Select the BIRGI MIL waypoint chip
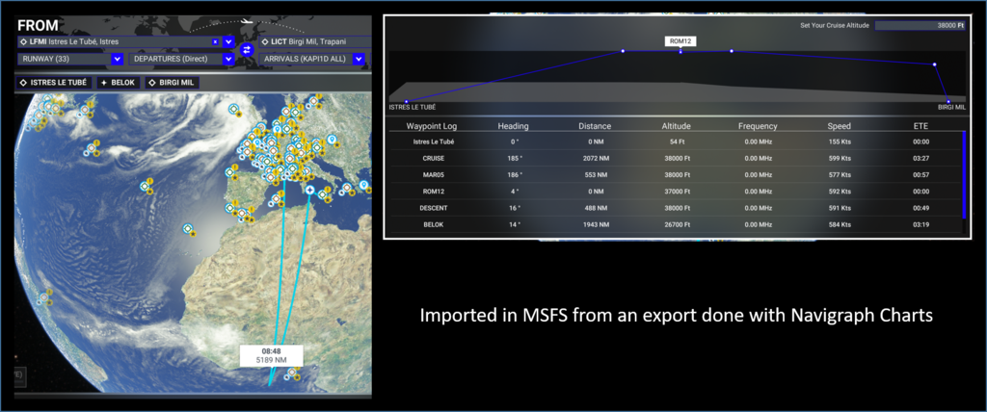This screenshot has width=987, height=412. tap(173, 83)
